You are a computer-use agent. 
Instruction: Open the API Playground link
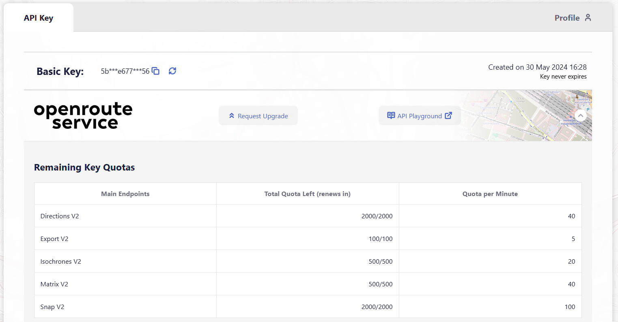(x=420, y=116)
